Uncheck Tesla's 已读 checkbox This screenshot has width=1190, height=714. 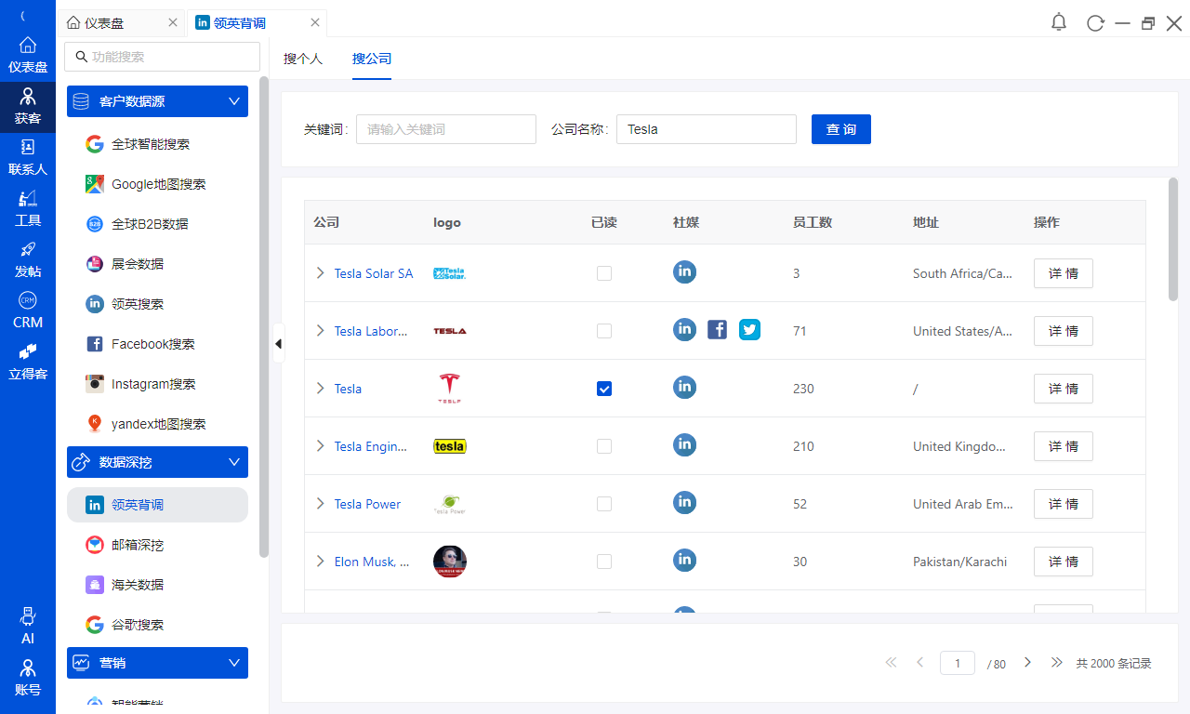tap(604, 389)
